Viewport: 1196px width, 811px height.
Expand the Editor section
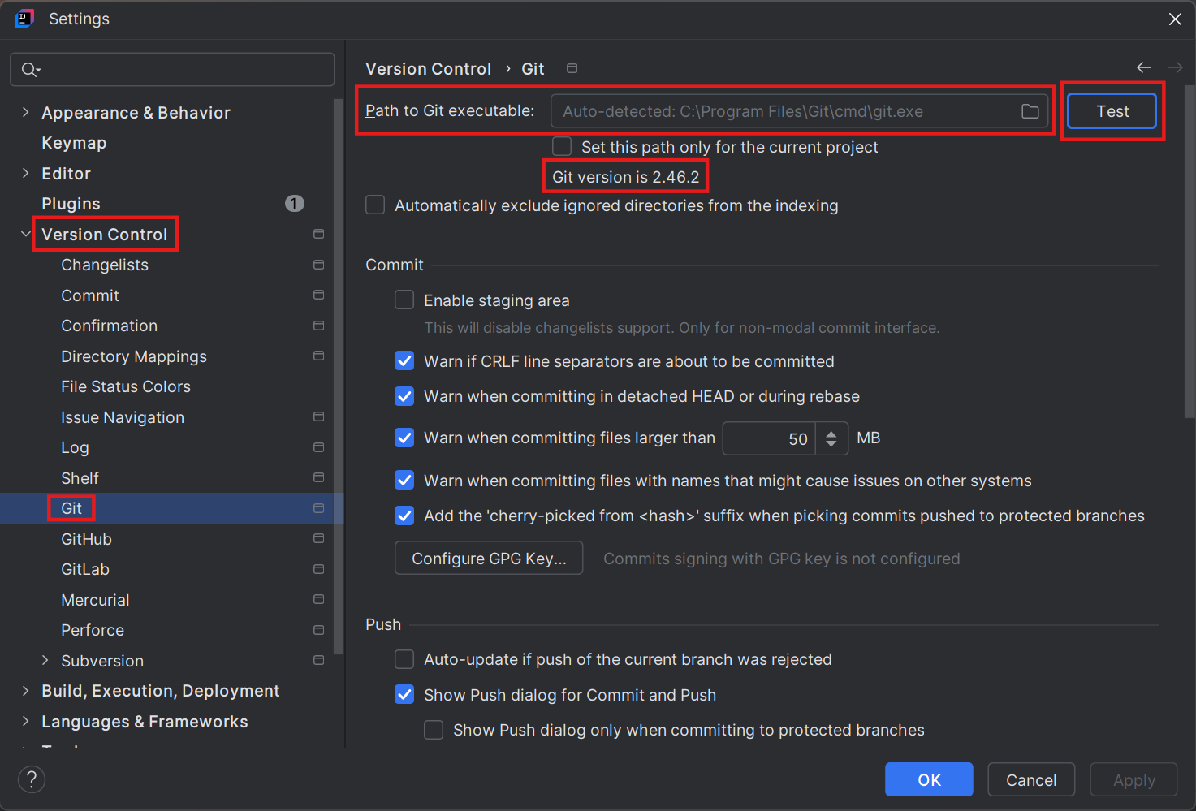[25, 173]
